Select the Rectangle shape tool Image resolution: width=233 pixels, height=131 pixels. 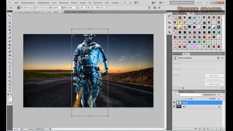pos(10,77)
